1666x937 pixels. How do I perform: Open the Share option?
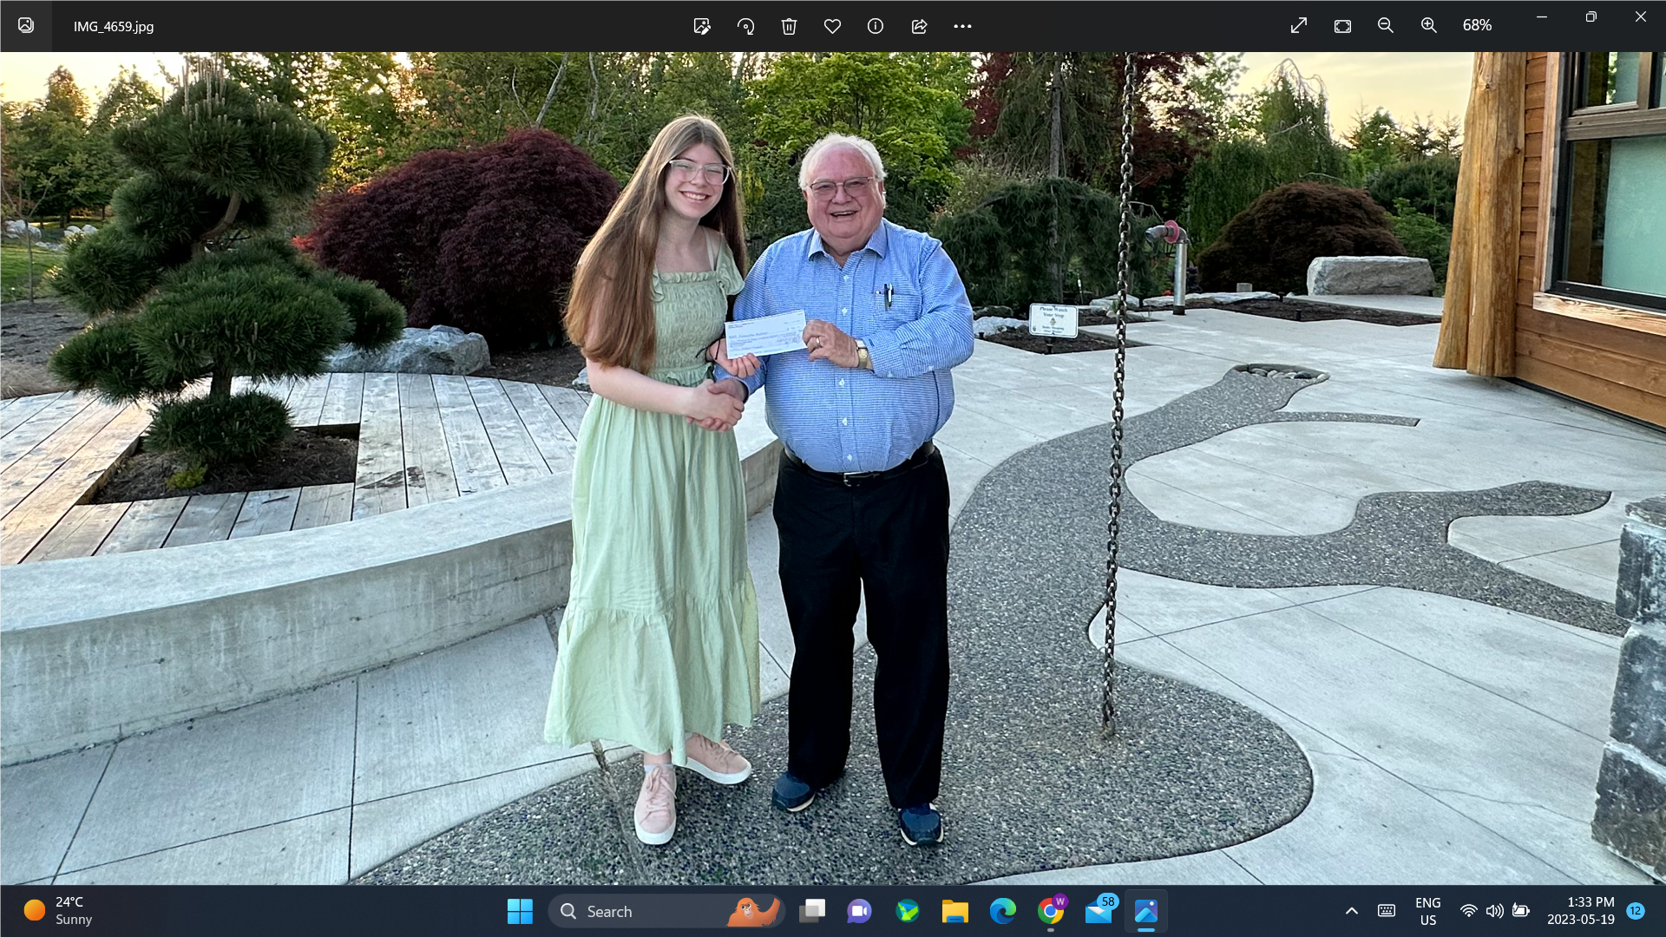coord(919,26)
